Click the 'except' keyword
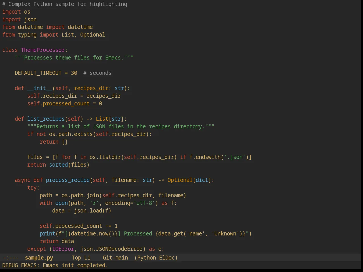 37,249
